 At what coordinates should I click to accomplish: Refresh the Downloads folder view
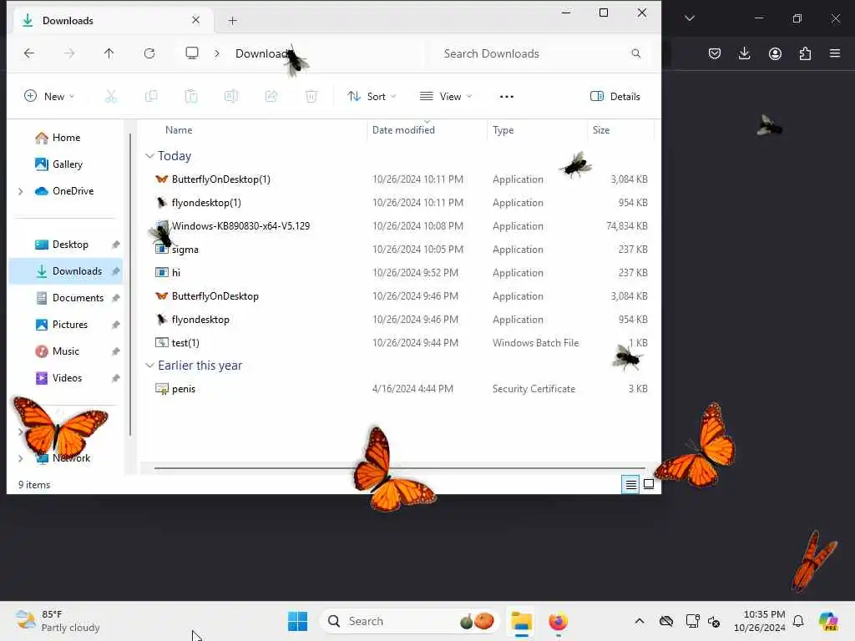tap(149, 53)
